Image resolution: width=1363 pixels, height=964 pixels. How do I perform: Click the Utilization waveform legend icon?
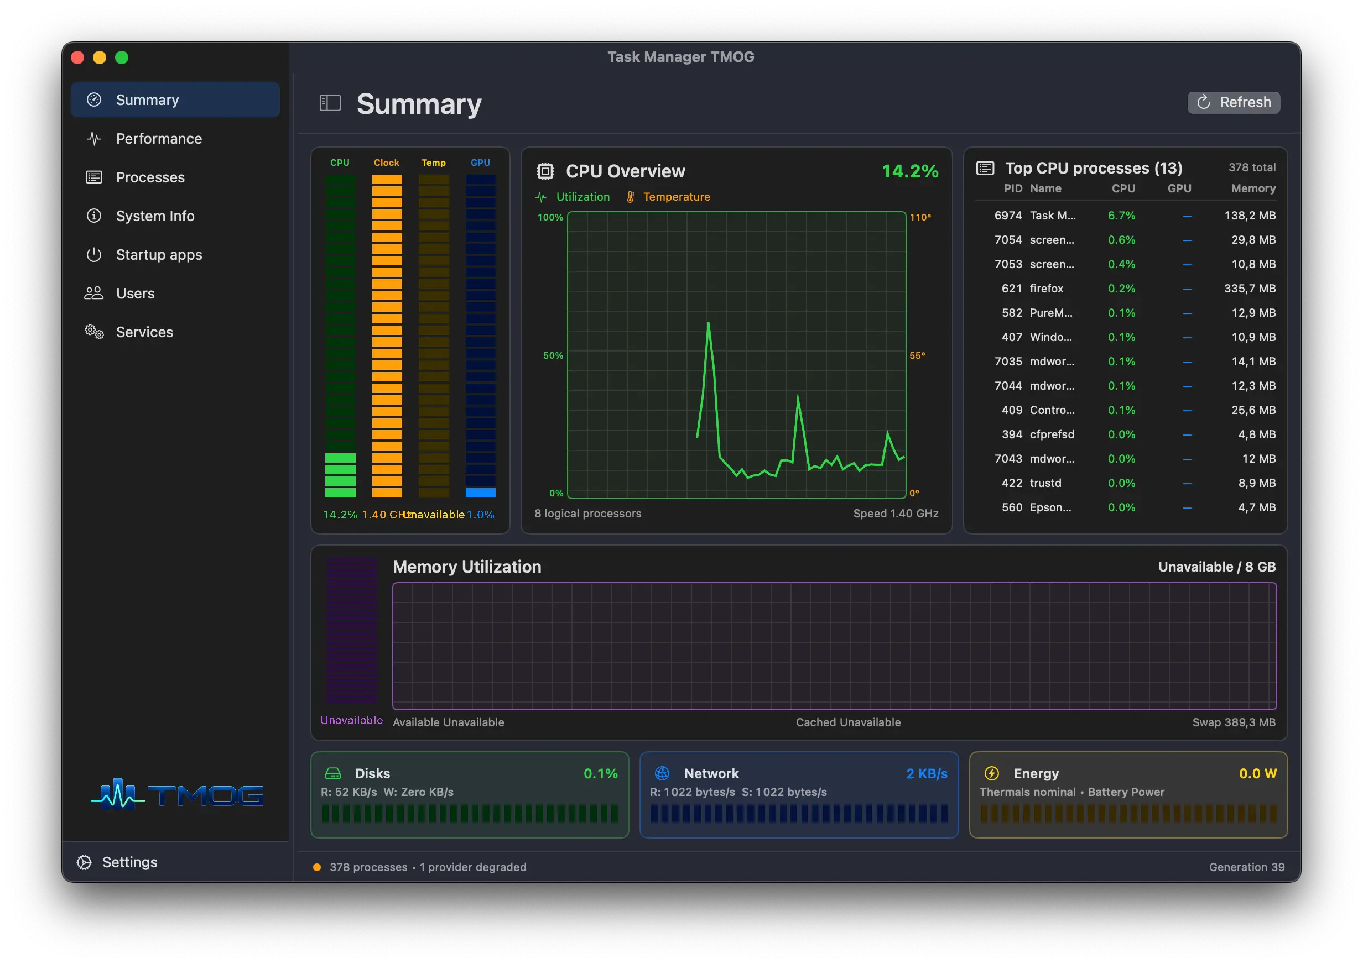[x=541, y=196]
